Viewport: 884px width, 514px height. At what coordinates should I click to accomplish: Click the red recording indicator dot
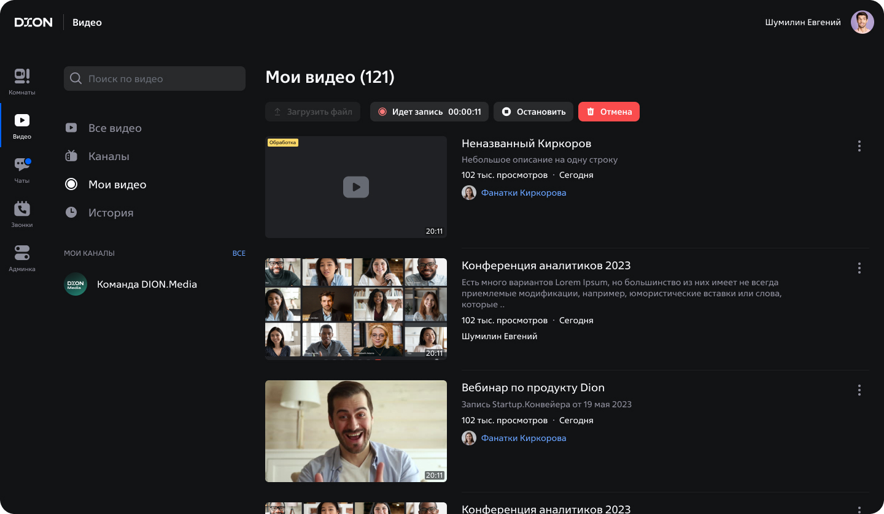coord(382,112)
